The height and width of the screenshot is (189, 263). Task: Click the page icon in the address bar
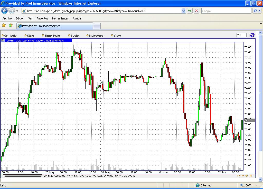24,11
